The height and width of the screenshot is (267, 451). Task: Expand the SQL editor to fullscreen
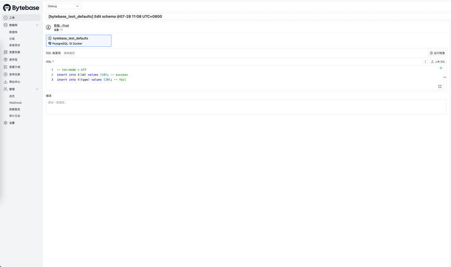click(x=440, y=86)
